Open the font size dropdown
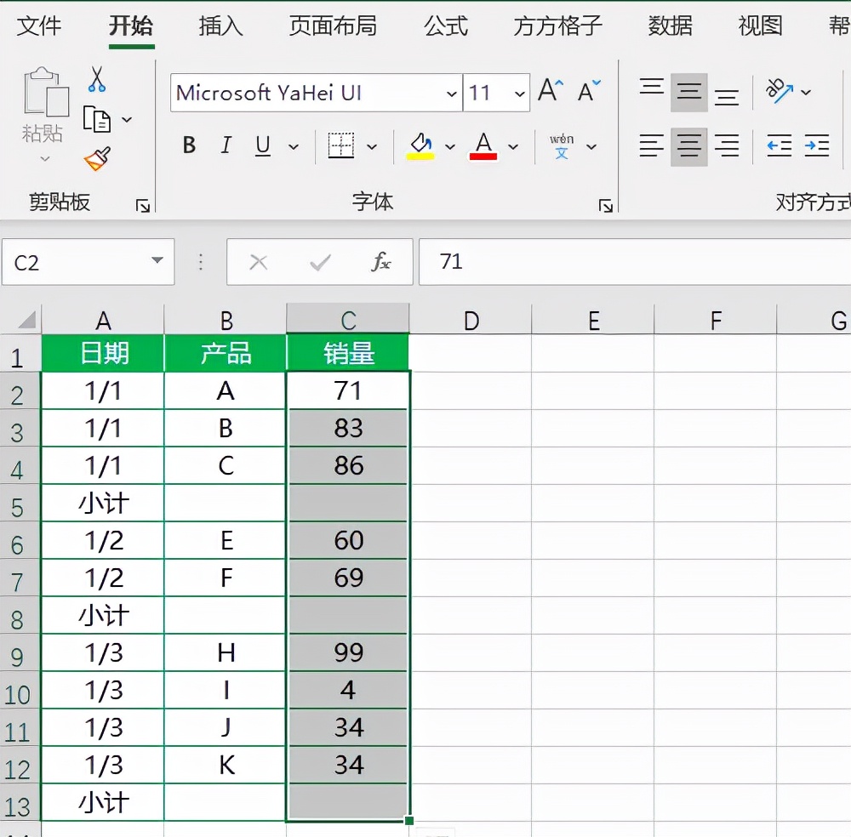 click(x=520, y=94)
